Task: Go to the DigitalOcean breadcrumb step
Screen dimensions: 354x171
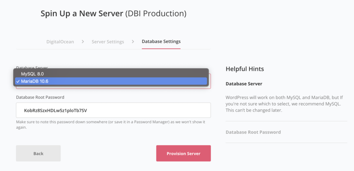Action: 60,42
